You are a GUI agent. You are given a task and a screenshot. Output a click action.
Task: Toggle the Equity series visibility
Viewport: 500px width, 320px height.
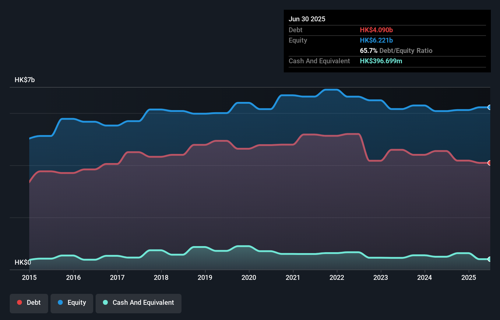click(72, 303)
